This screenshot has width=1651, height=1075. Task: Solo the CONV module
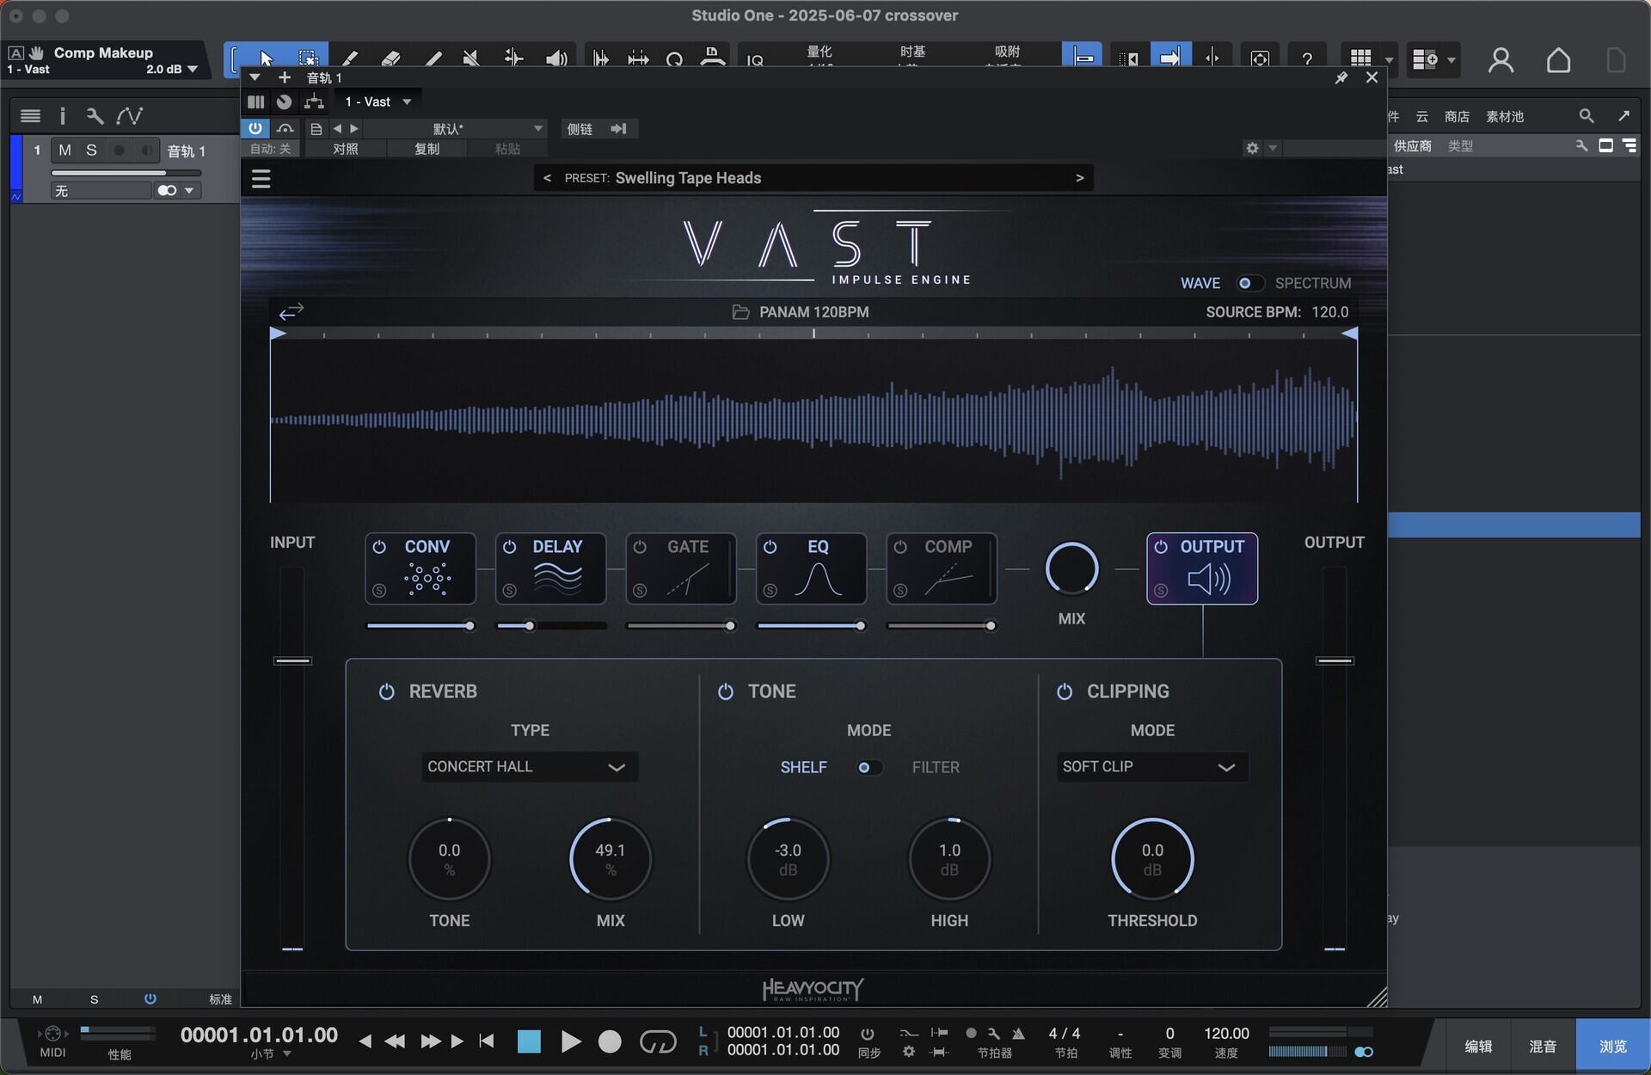[379, 591]
